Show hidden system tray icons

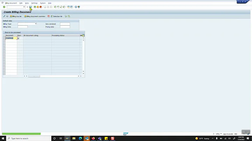click(212, 138)
